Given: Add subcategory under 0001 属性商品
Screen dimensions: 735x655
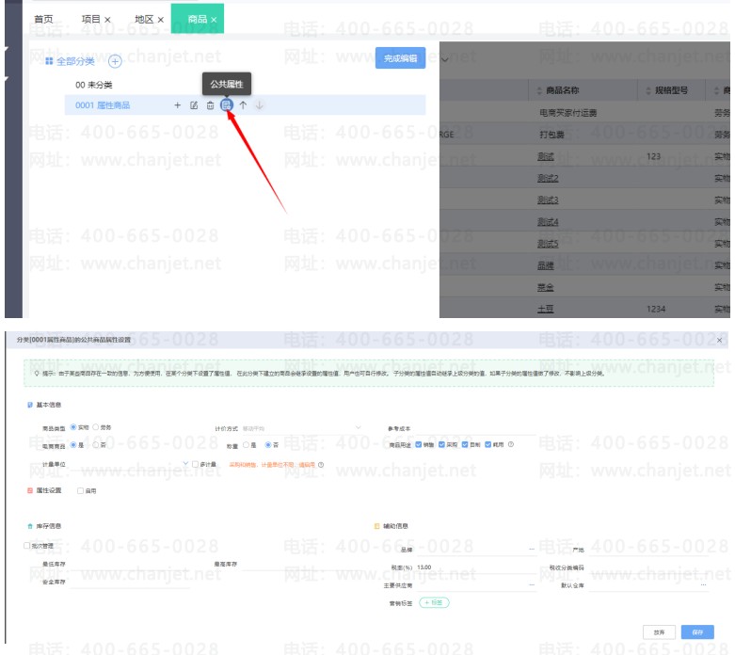Looking at the screenshot, I should click(177, 105).
